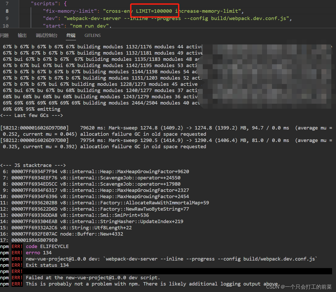Image resolution: width=336 pixels, height=292 pixels.
Task: Click stack frame 14 StringHasher::UpdateIndex+219
Action: coord(92,222)
